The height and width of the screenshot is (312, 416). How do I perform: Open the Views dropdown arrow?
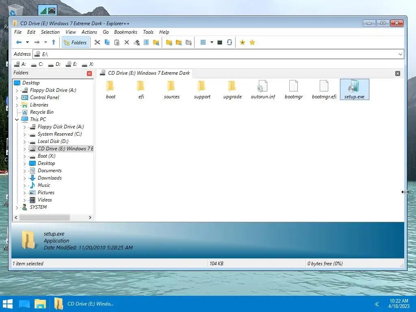[212, 42]
